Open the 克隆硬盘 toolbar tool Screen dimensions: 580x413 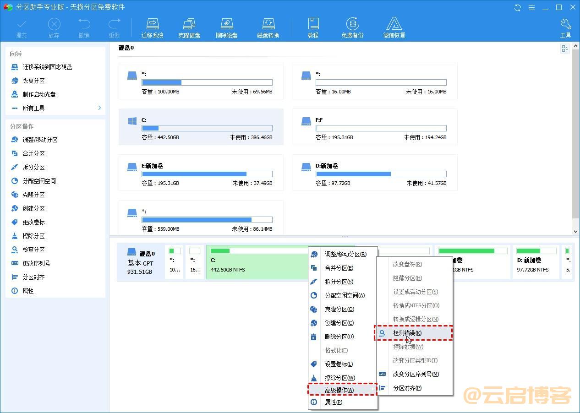coord(189,28)
